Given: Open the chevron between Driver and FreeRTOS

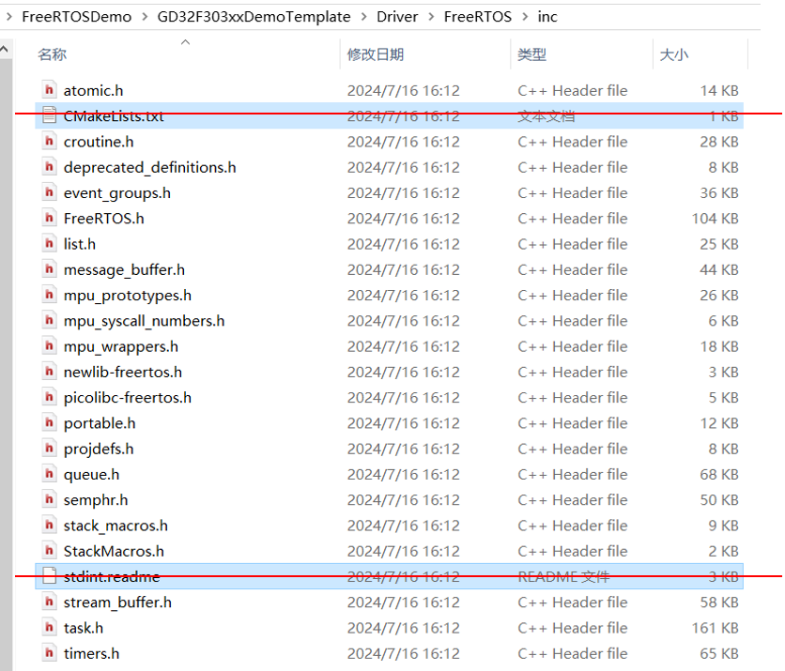Looking at the screenshot, I should tap(431, 17).
